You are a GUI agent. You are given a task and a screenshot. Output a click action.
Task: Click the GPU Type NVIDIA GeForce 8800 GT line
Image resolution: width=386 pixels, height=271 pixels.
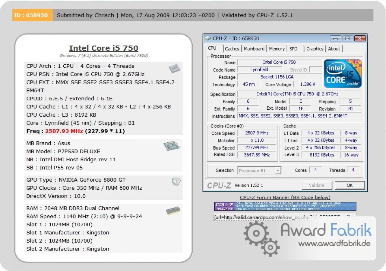tap(76, 180)
